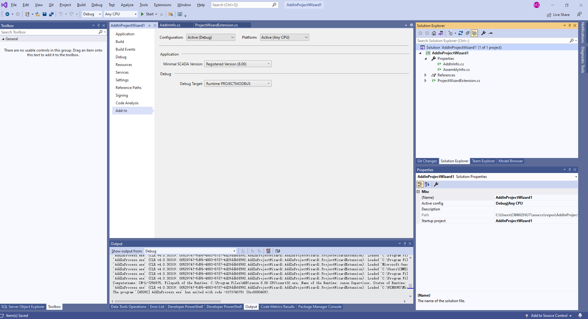
Task: Click the Undo arrow icon
Action: click(61, 14)
